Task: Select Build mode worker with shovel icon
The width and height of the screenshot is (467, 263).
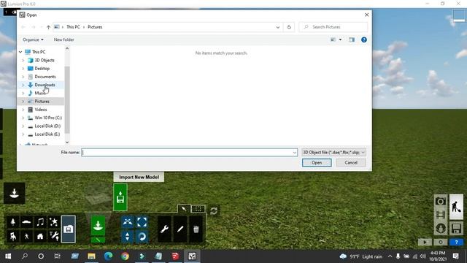Action: 456,207
